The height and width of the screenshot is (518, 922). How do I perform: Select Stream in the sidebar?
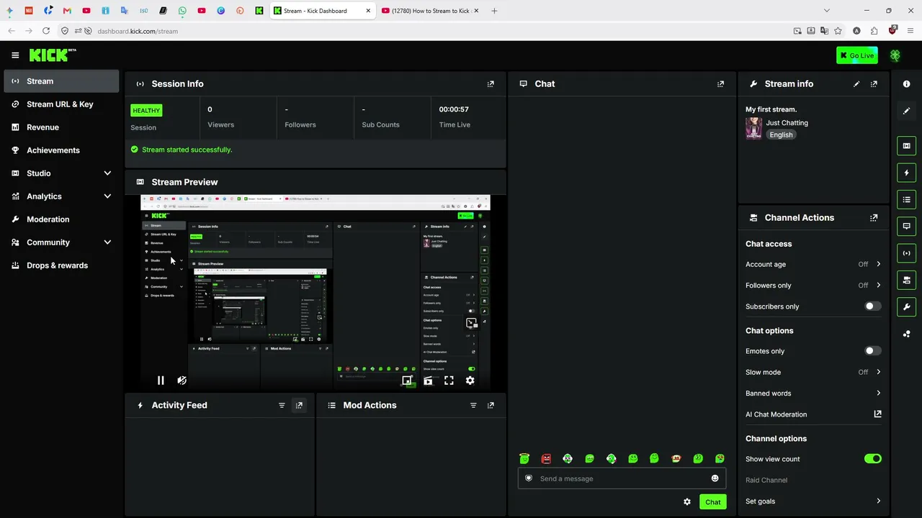[61, 81]
